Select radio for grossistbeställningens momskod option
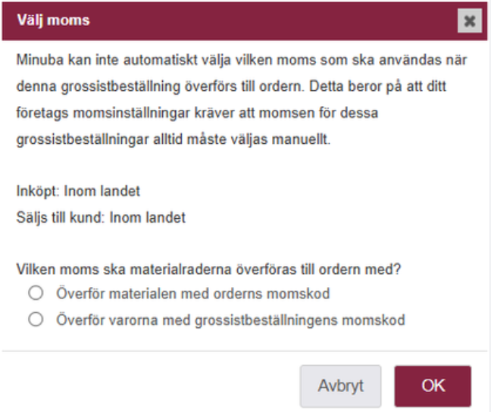 (x=34, y=320)
